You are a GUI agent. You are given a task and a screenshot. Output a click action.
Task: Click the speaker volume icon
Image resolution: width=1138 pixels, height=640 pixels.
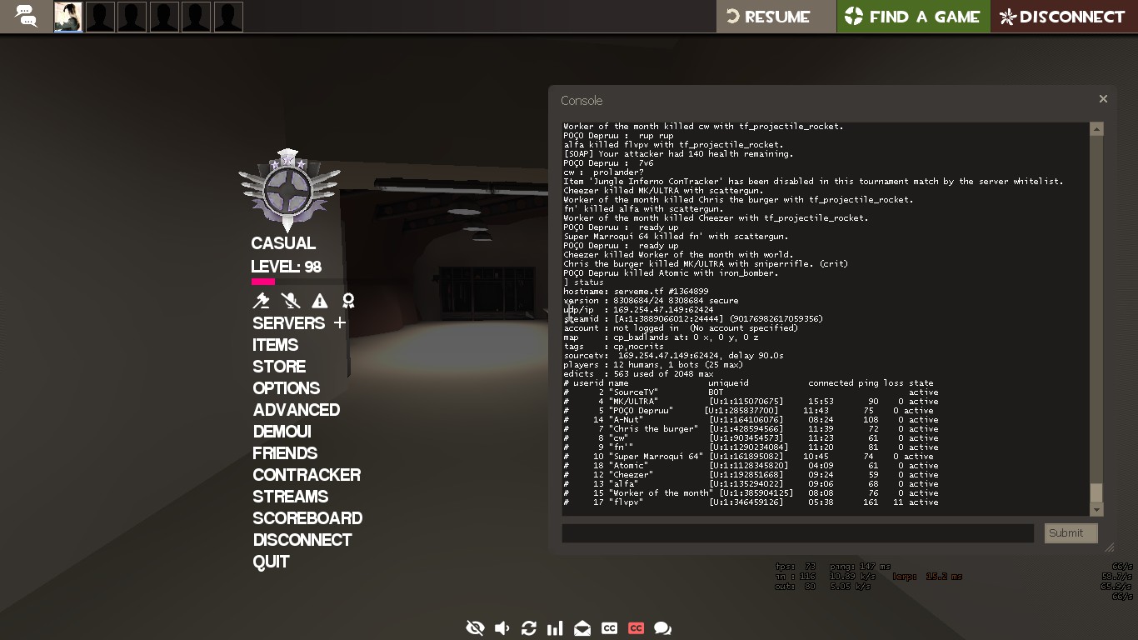pyautogui.click(x=502, y=628)
